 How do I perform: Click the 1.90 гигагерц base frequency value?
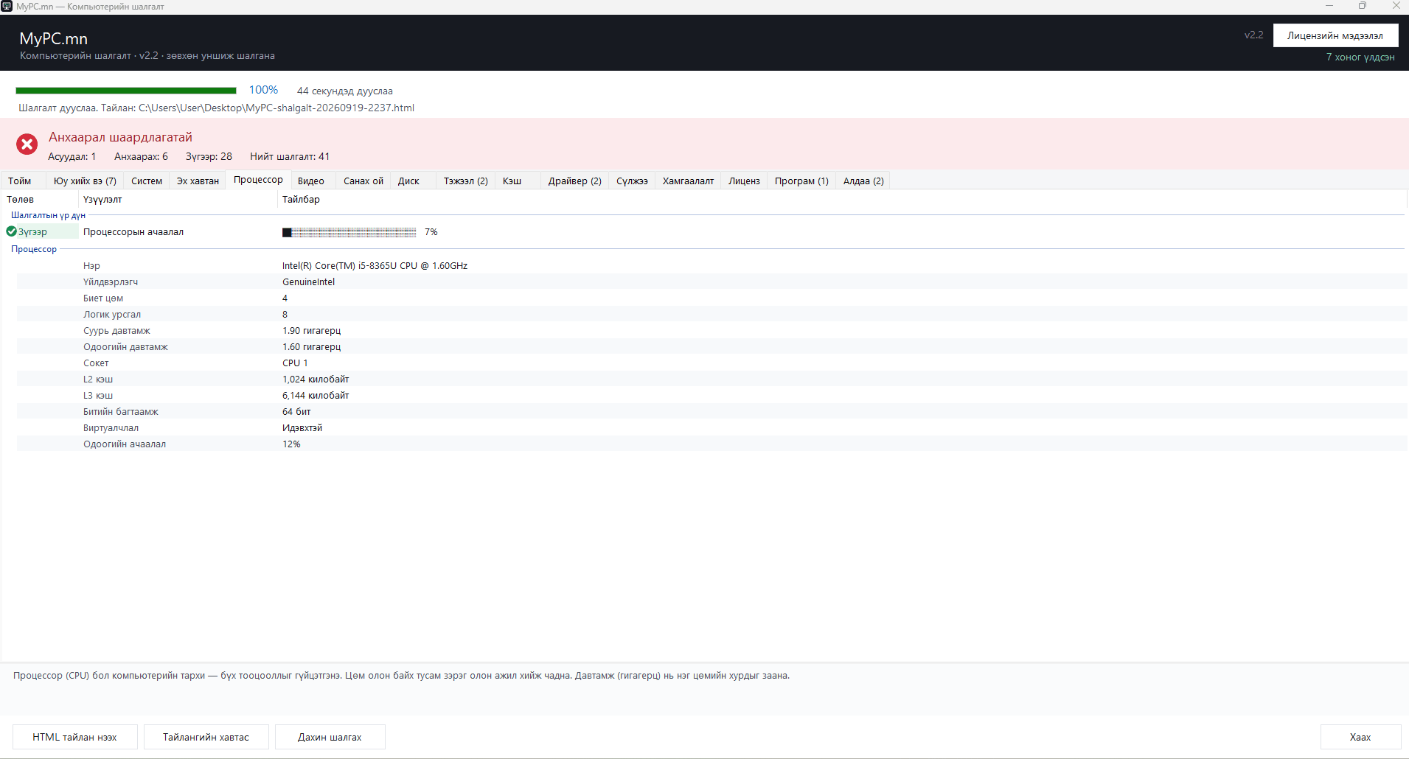pyautogui.click(x=311, y=330)
